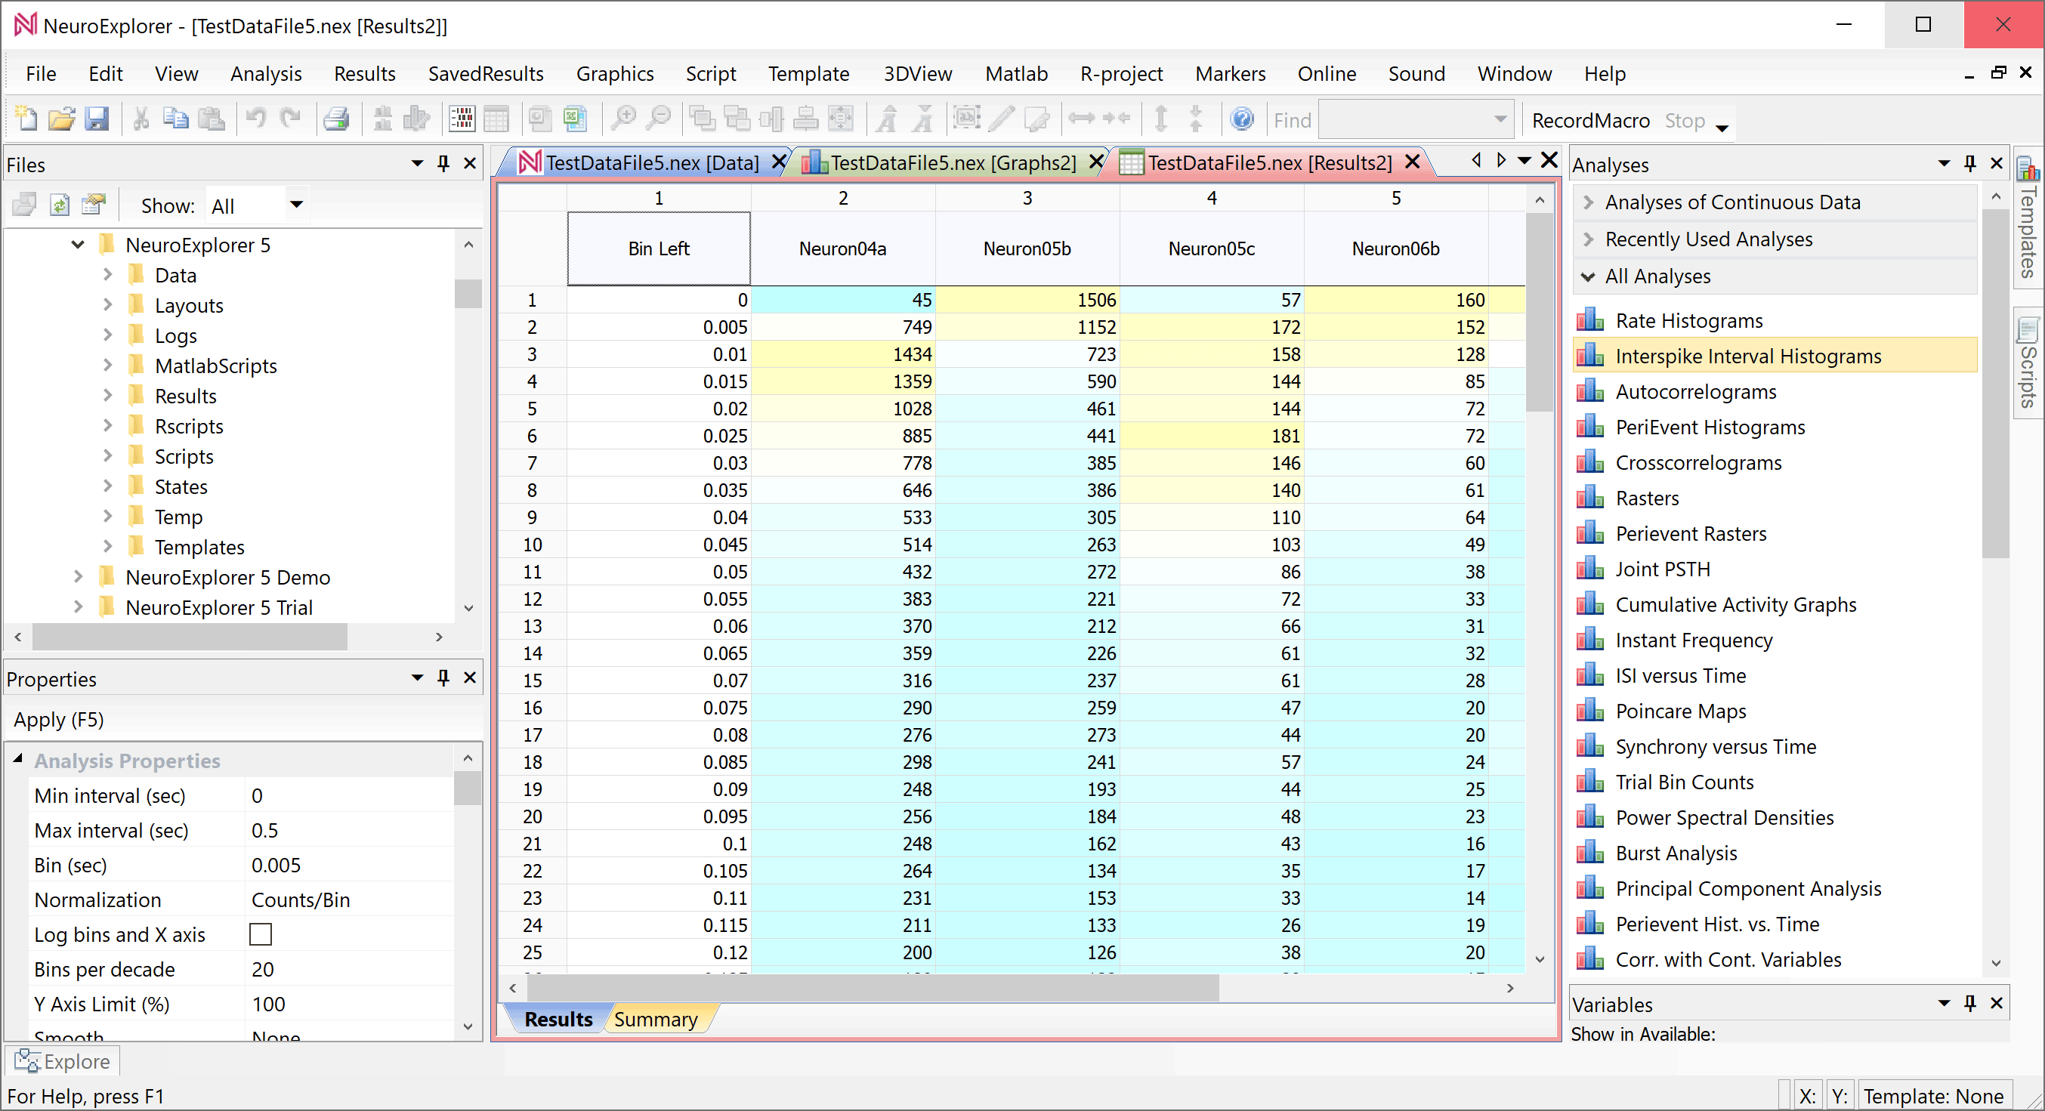Screen dimensions: 2045x1111
Task: Open the macro toolbar options dropdown arrow
Action: click(1722, 128)
